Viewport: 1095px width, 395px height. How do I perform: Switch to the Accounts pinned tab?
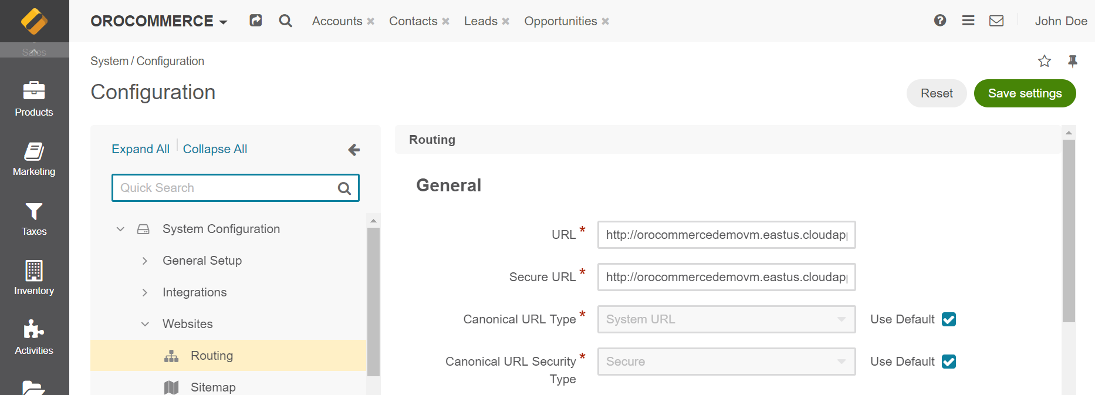pyautogui.click(x=337, y=21)
